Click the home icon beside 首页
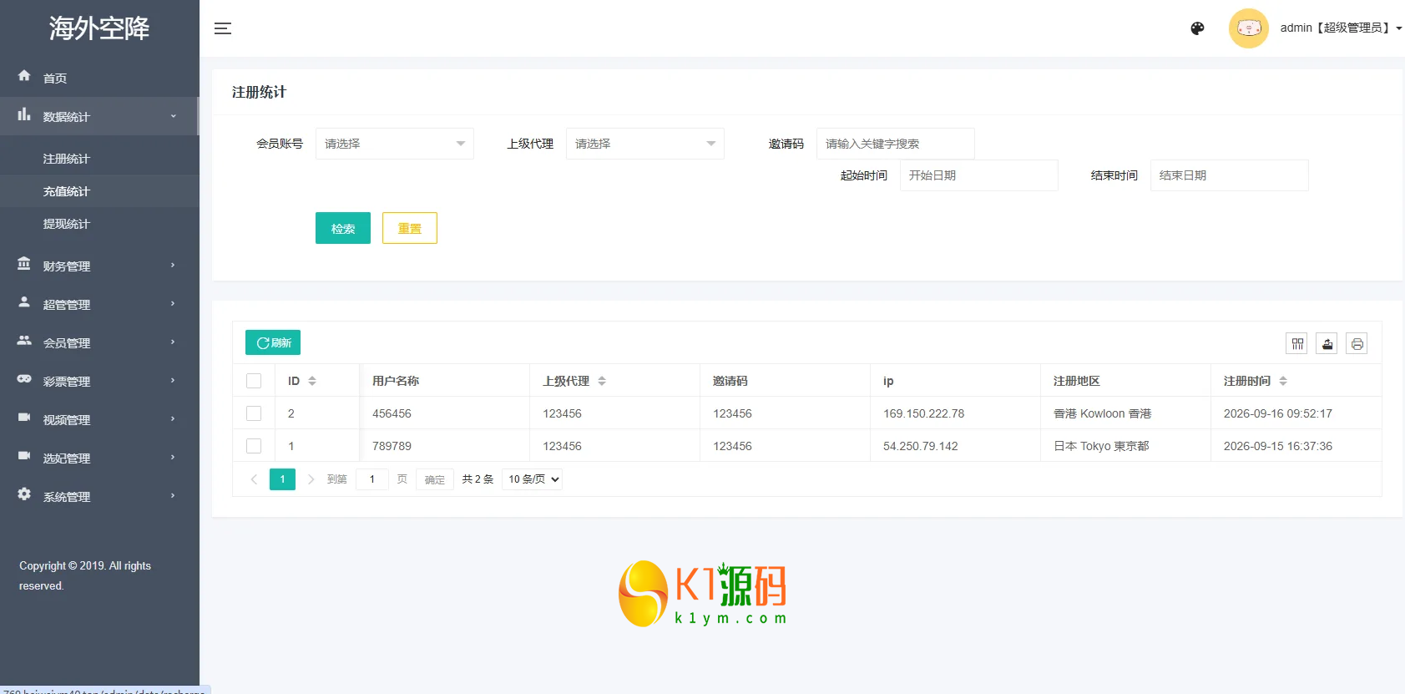Image resolution: width=1405 pixels, height=694 pixels. (24, 75)
